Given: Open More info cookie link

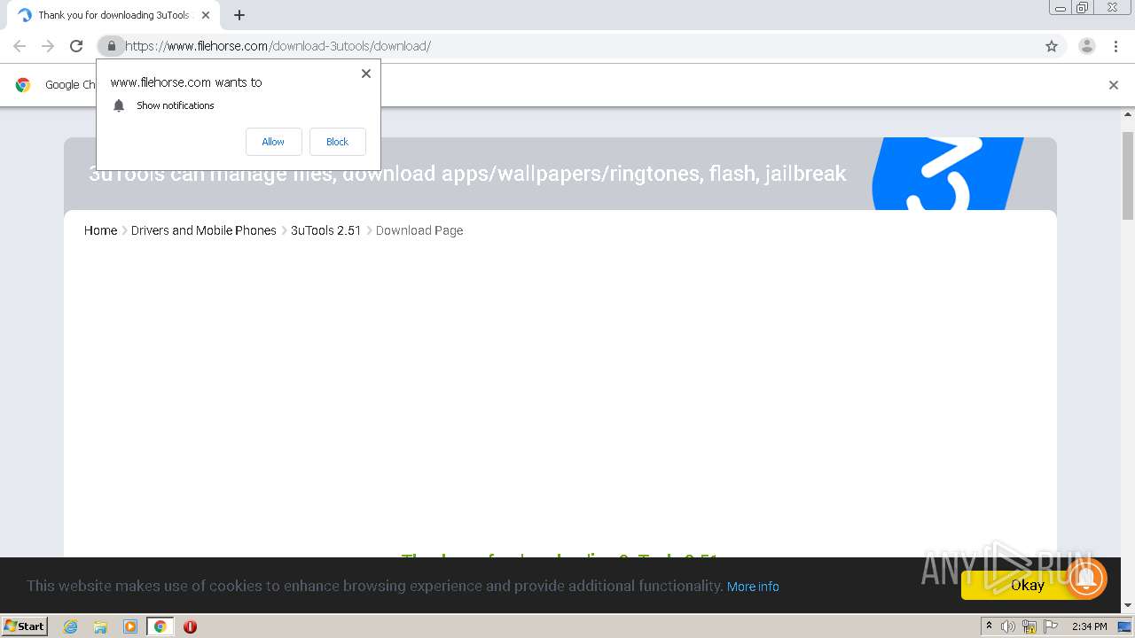Looking at the screenshot, I should (753, 587).
